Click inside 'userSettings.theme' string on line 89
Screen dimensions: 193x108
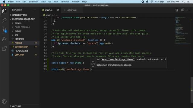coord(77,69)
